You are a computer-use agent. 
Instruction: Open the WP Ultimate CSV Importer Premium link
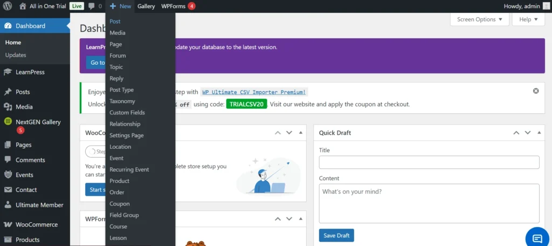[x=254, y=92]
